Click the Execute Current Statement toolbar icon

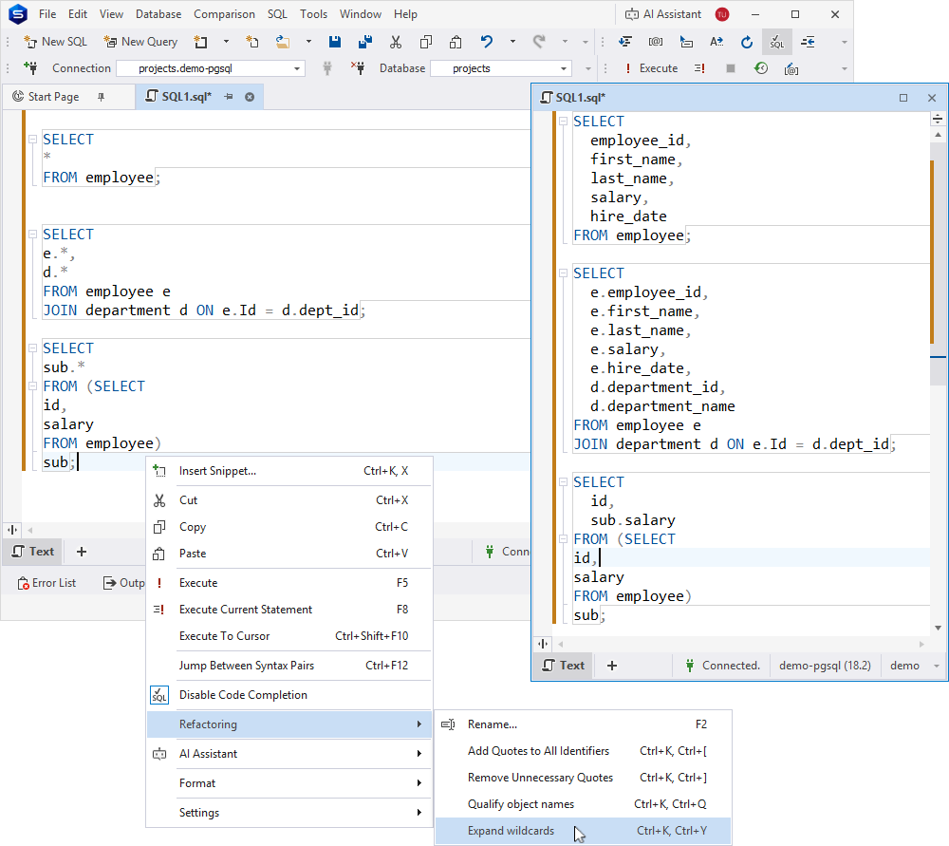(699, 68)
